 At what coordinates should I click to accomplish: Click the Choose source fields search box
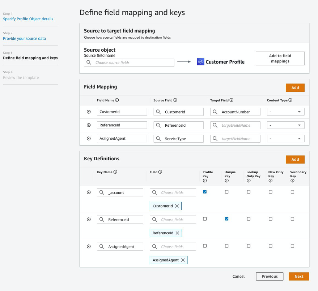pyautogui.click(x=130, y=63)
